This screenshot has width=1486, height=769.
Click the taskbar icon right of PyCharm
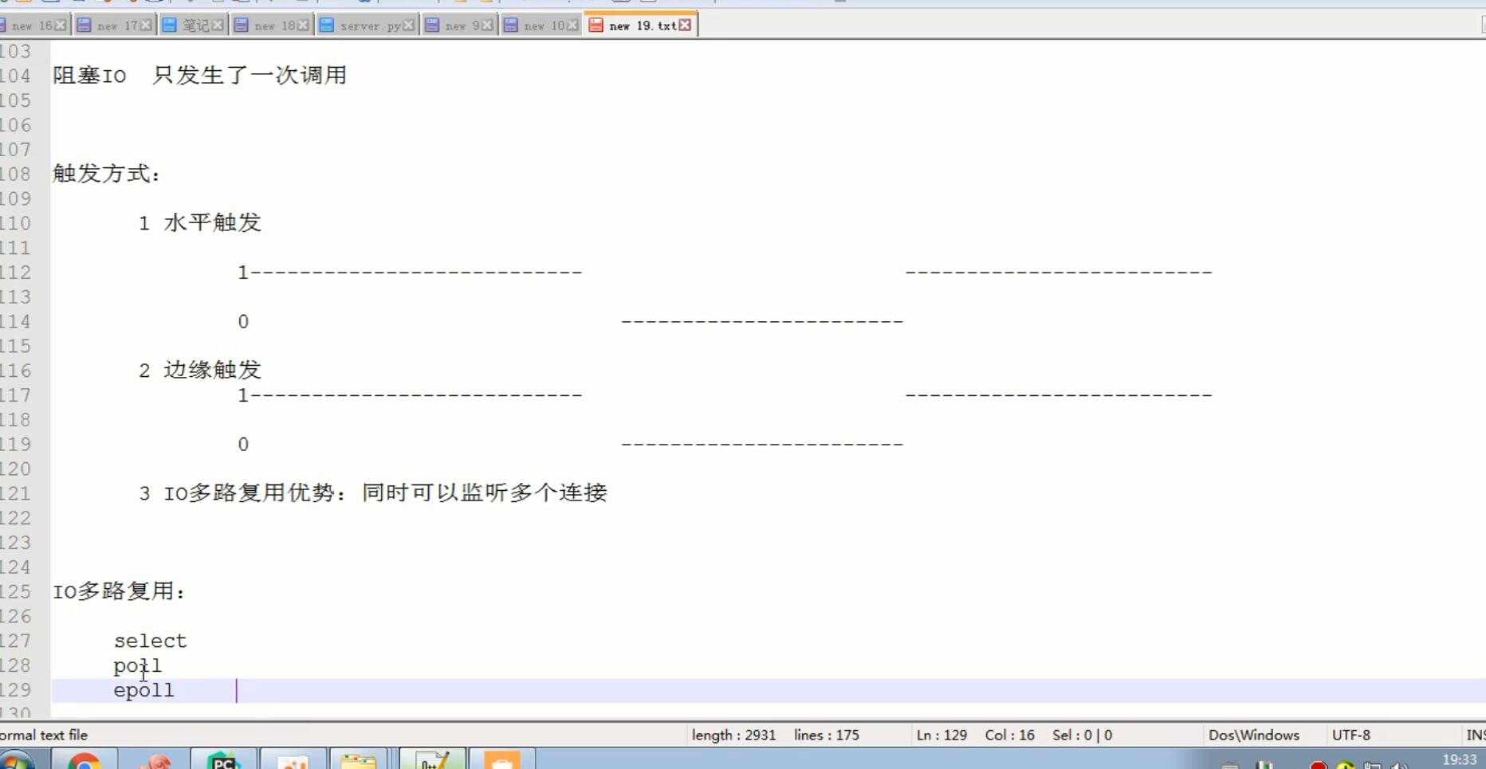(293, 760)
